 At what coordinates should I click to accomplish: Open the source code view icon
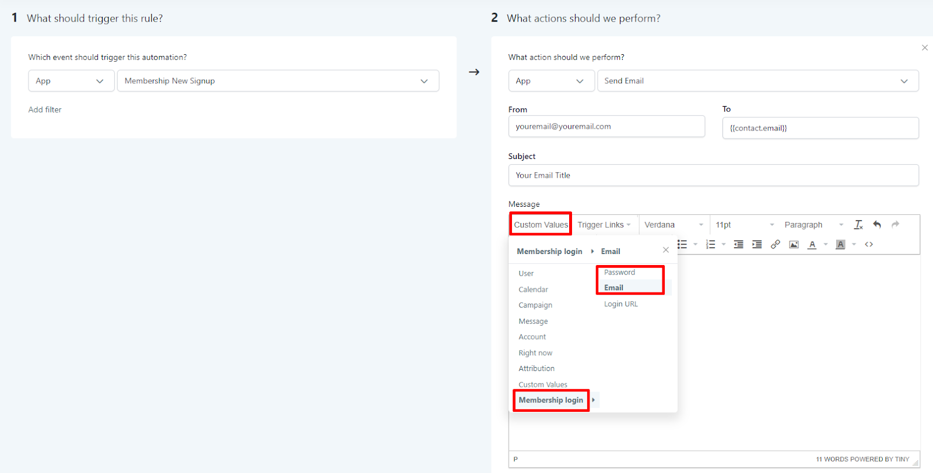(x=869, y=245)
